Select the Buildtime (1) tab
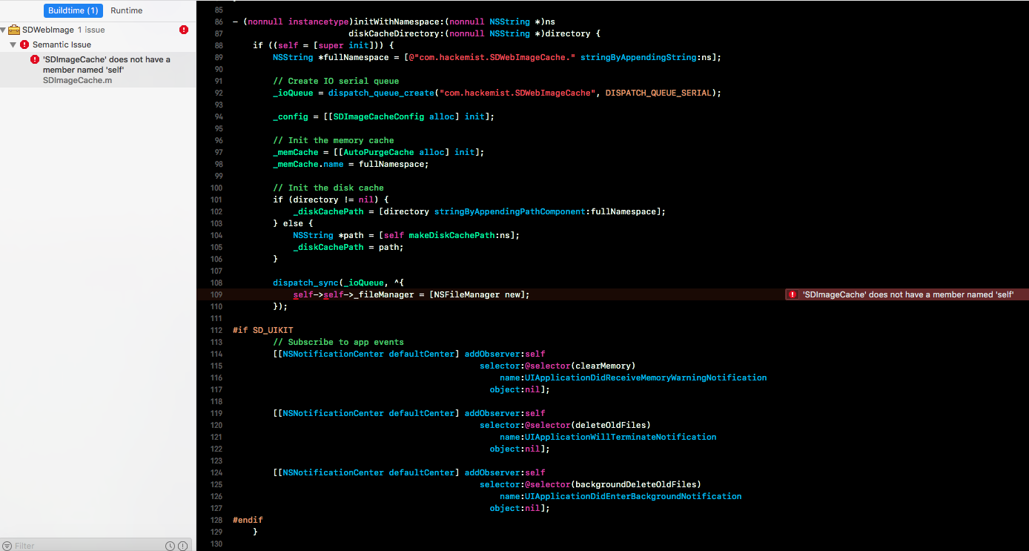The height and width of the screenshot is (551, 1029). click(73, 10)
